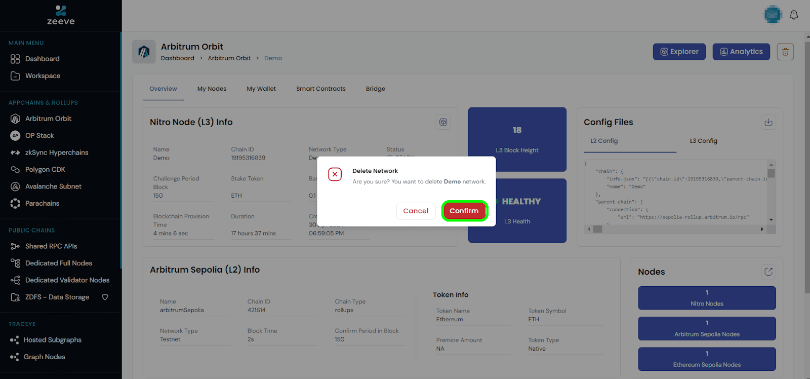Open the Ethereum Sepolia Nodes card

tap(707, 359)
